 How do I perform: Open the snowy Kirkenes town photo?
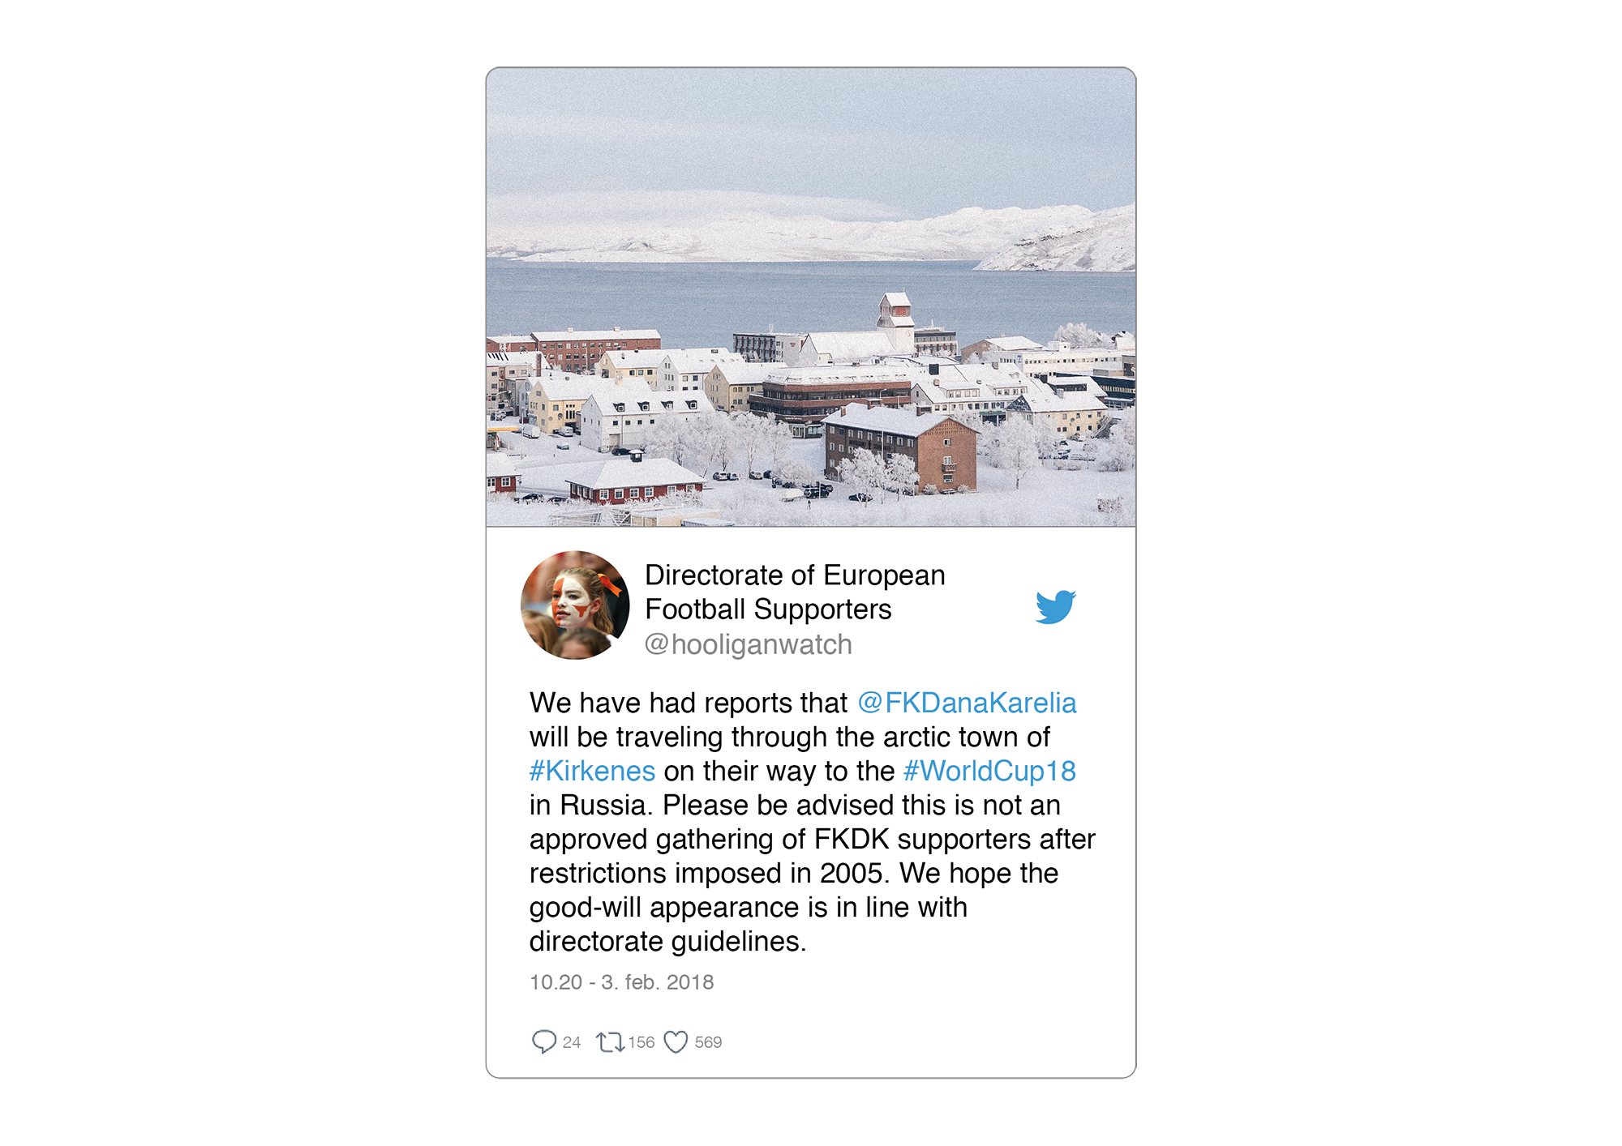pos(811,297)
